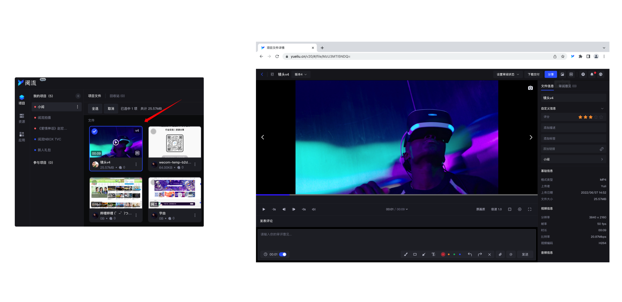Open the 版本4 version dropdown
Image resolution: width=622 pixels, height=302 pixels.
[301, 75]
